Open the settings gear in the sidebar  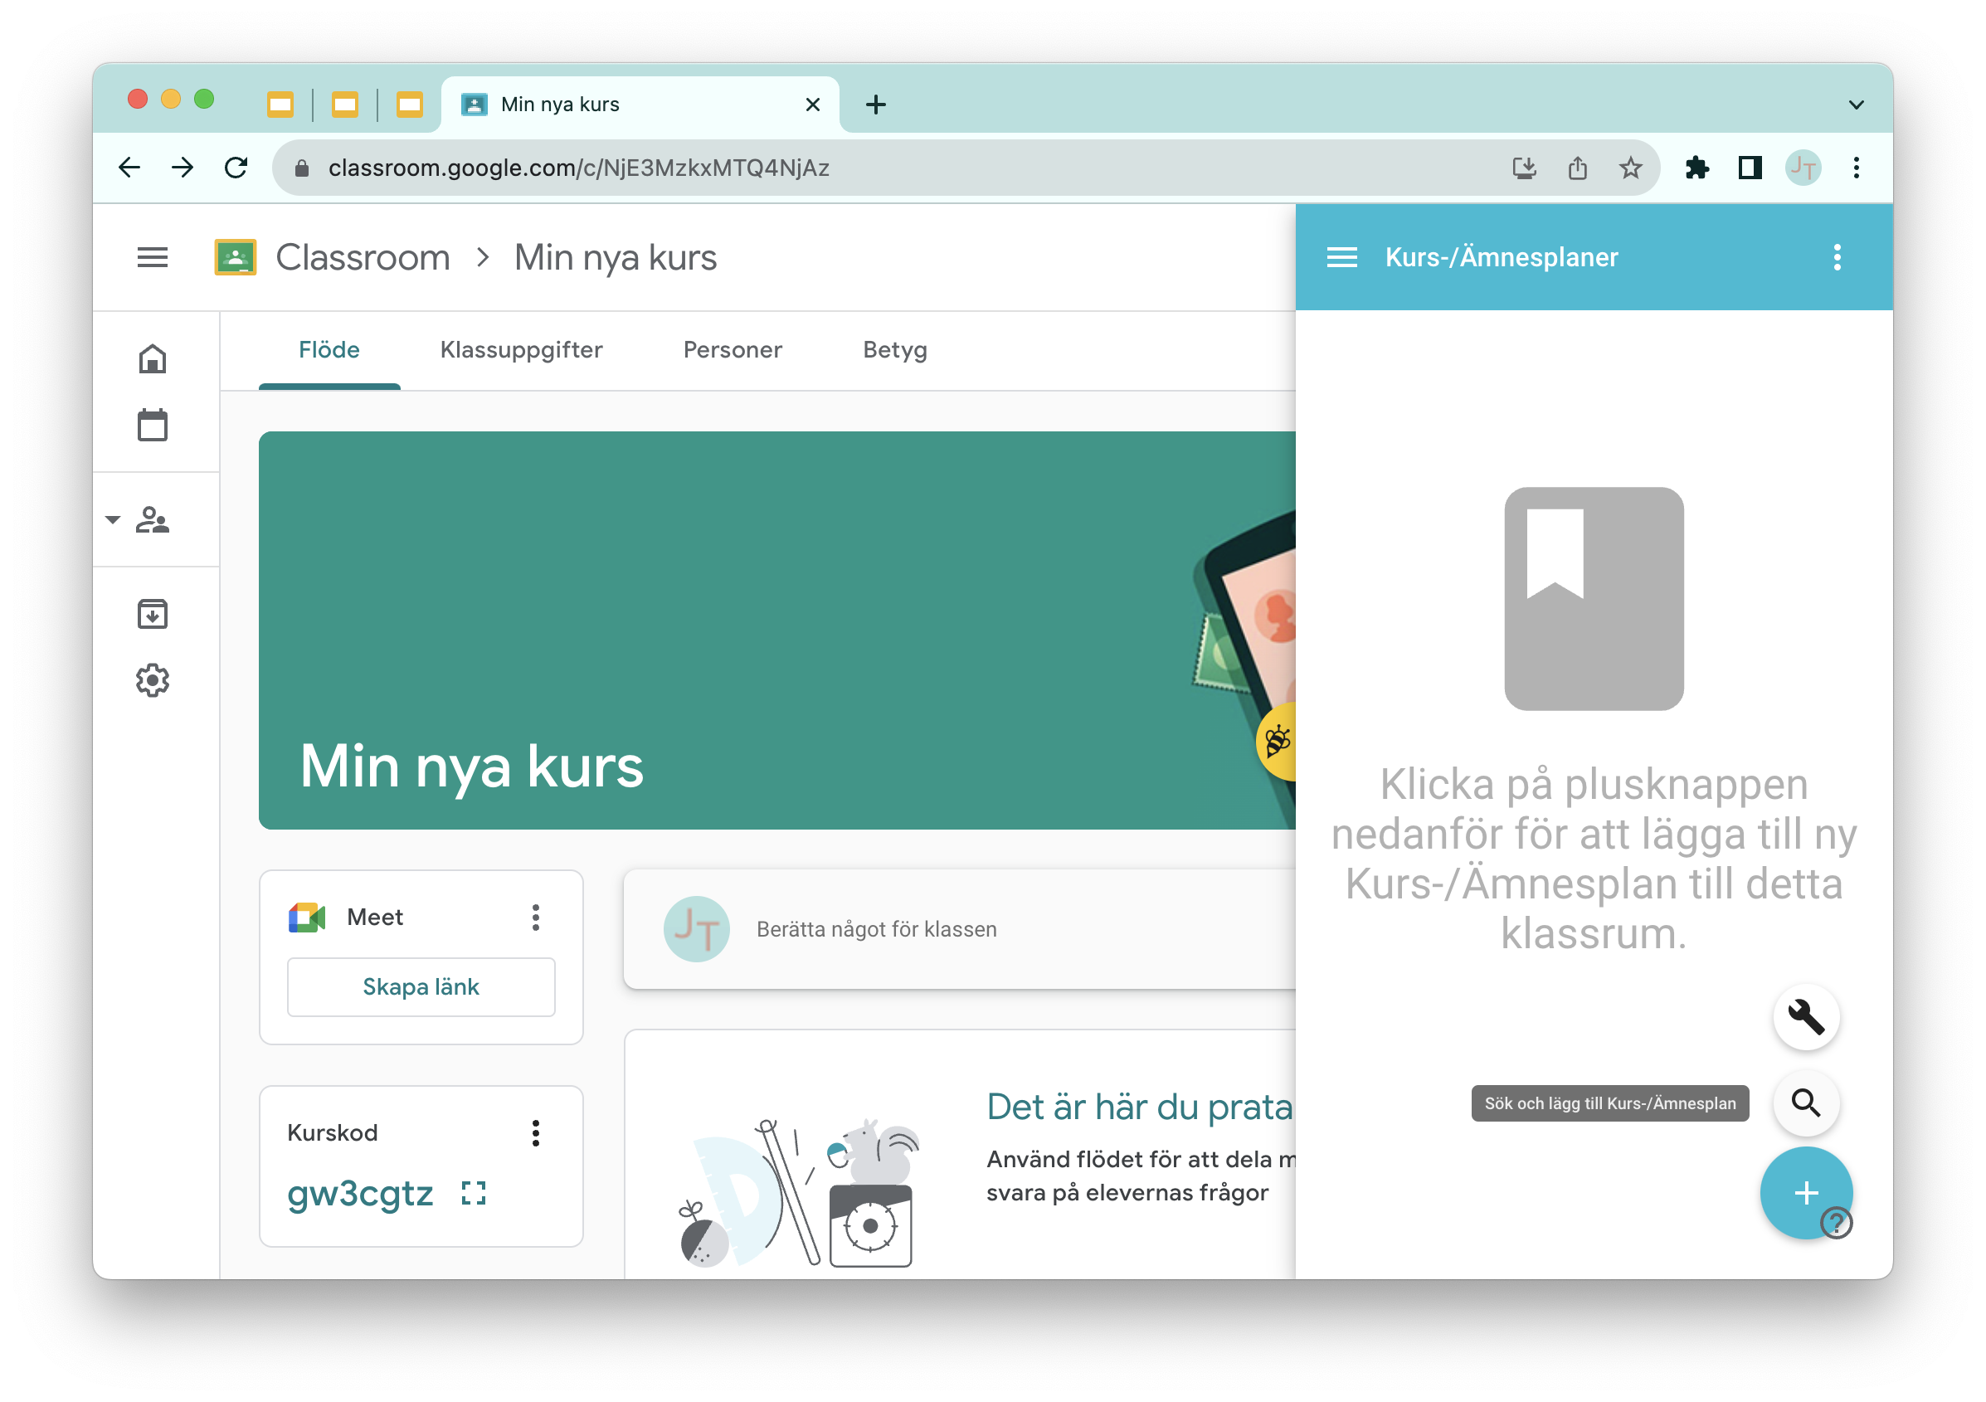(x=153, y=680)
